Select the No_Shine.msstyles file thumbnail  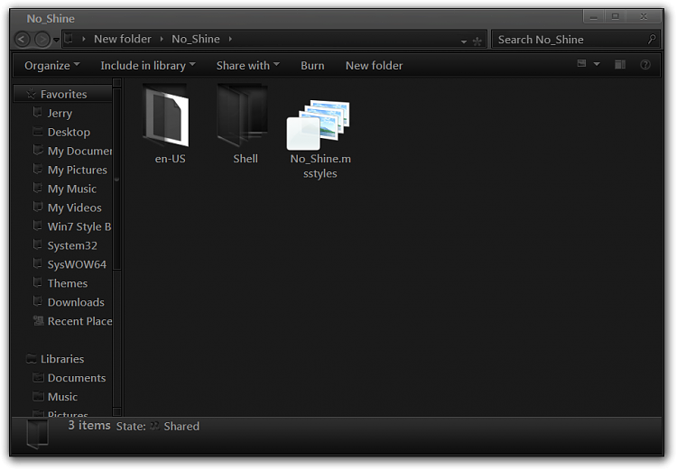pyautogui.click(x=319, y=124)
